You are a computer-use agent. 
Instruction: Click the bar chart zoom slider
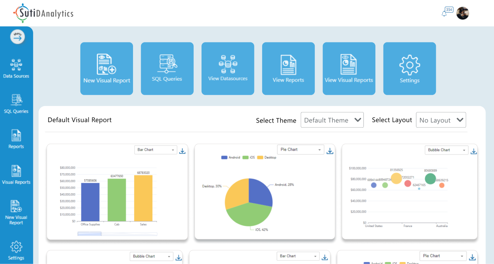point(90,234)
